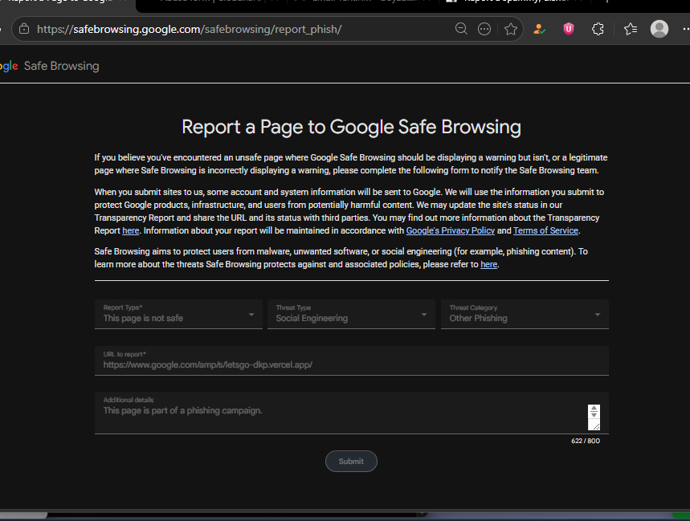The image size is (690, 521).
Task: Click the Additional details up/down stepper arrows
Action: (594, 412)
